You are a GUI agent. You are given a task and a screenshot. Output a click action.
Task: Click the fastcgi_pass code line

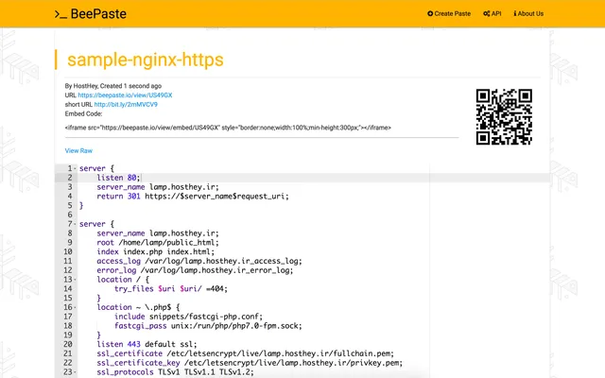208,326
